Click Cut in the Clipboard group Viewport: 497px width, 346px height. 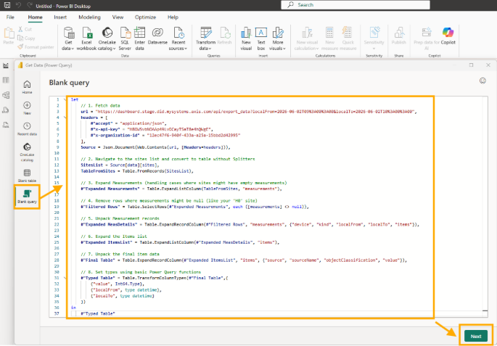point(25,29)
